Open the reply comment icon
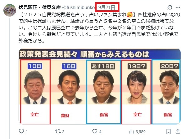The width and height of the screenshot is (185, 139). pyautogui.click(x=21, y=132)
